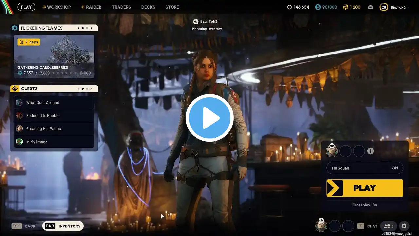Toggle the Crossplay: On setting
Image resolution: width=419 pixels, height=236 pixels.
pos(365,205)
